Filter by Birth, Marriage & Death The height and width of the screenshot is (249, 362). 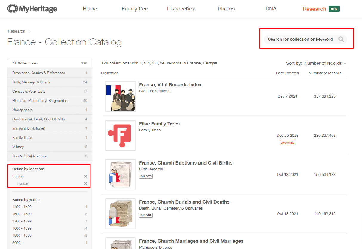point(50,82)
